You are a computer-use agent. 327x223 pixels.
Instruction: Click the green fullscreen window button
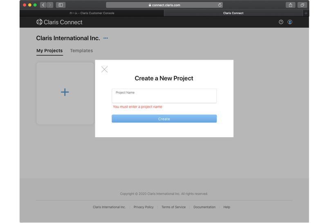click(x=35, y=5)
